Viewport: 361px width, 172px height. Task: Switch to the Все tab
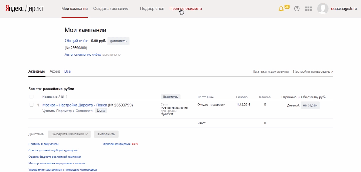[x=68, y=71]
